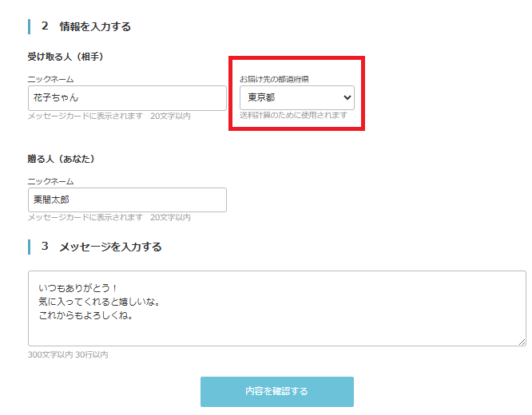The width and height of the screenshot is (532, 415).
Task: Click the 300文字以内 30行以内 limit note
Action: click(x=68, y=354)
